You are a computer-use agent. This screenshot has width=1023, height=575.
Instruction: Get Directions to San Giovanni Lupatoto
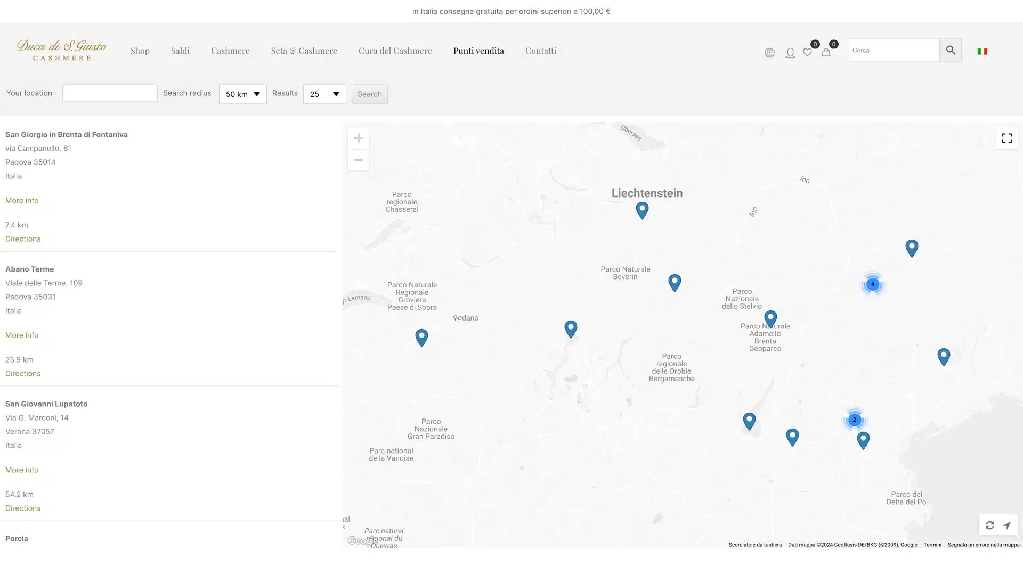click(x=23, y=508)
